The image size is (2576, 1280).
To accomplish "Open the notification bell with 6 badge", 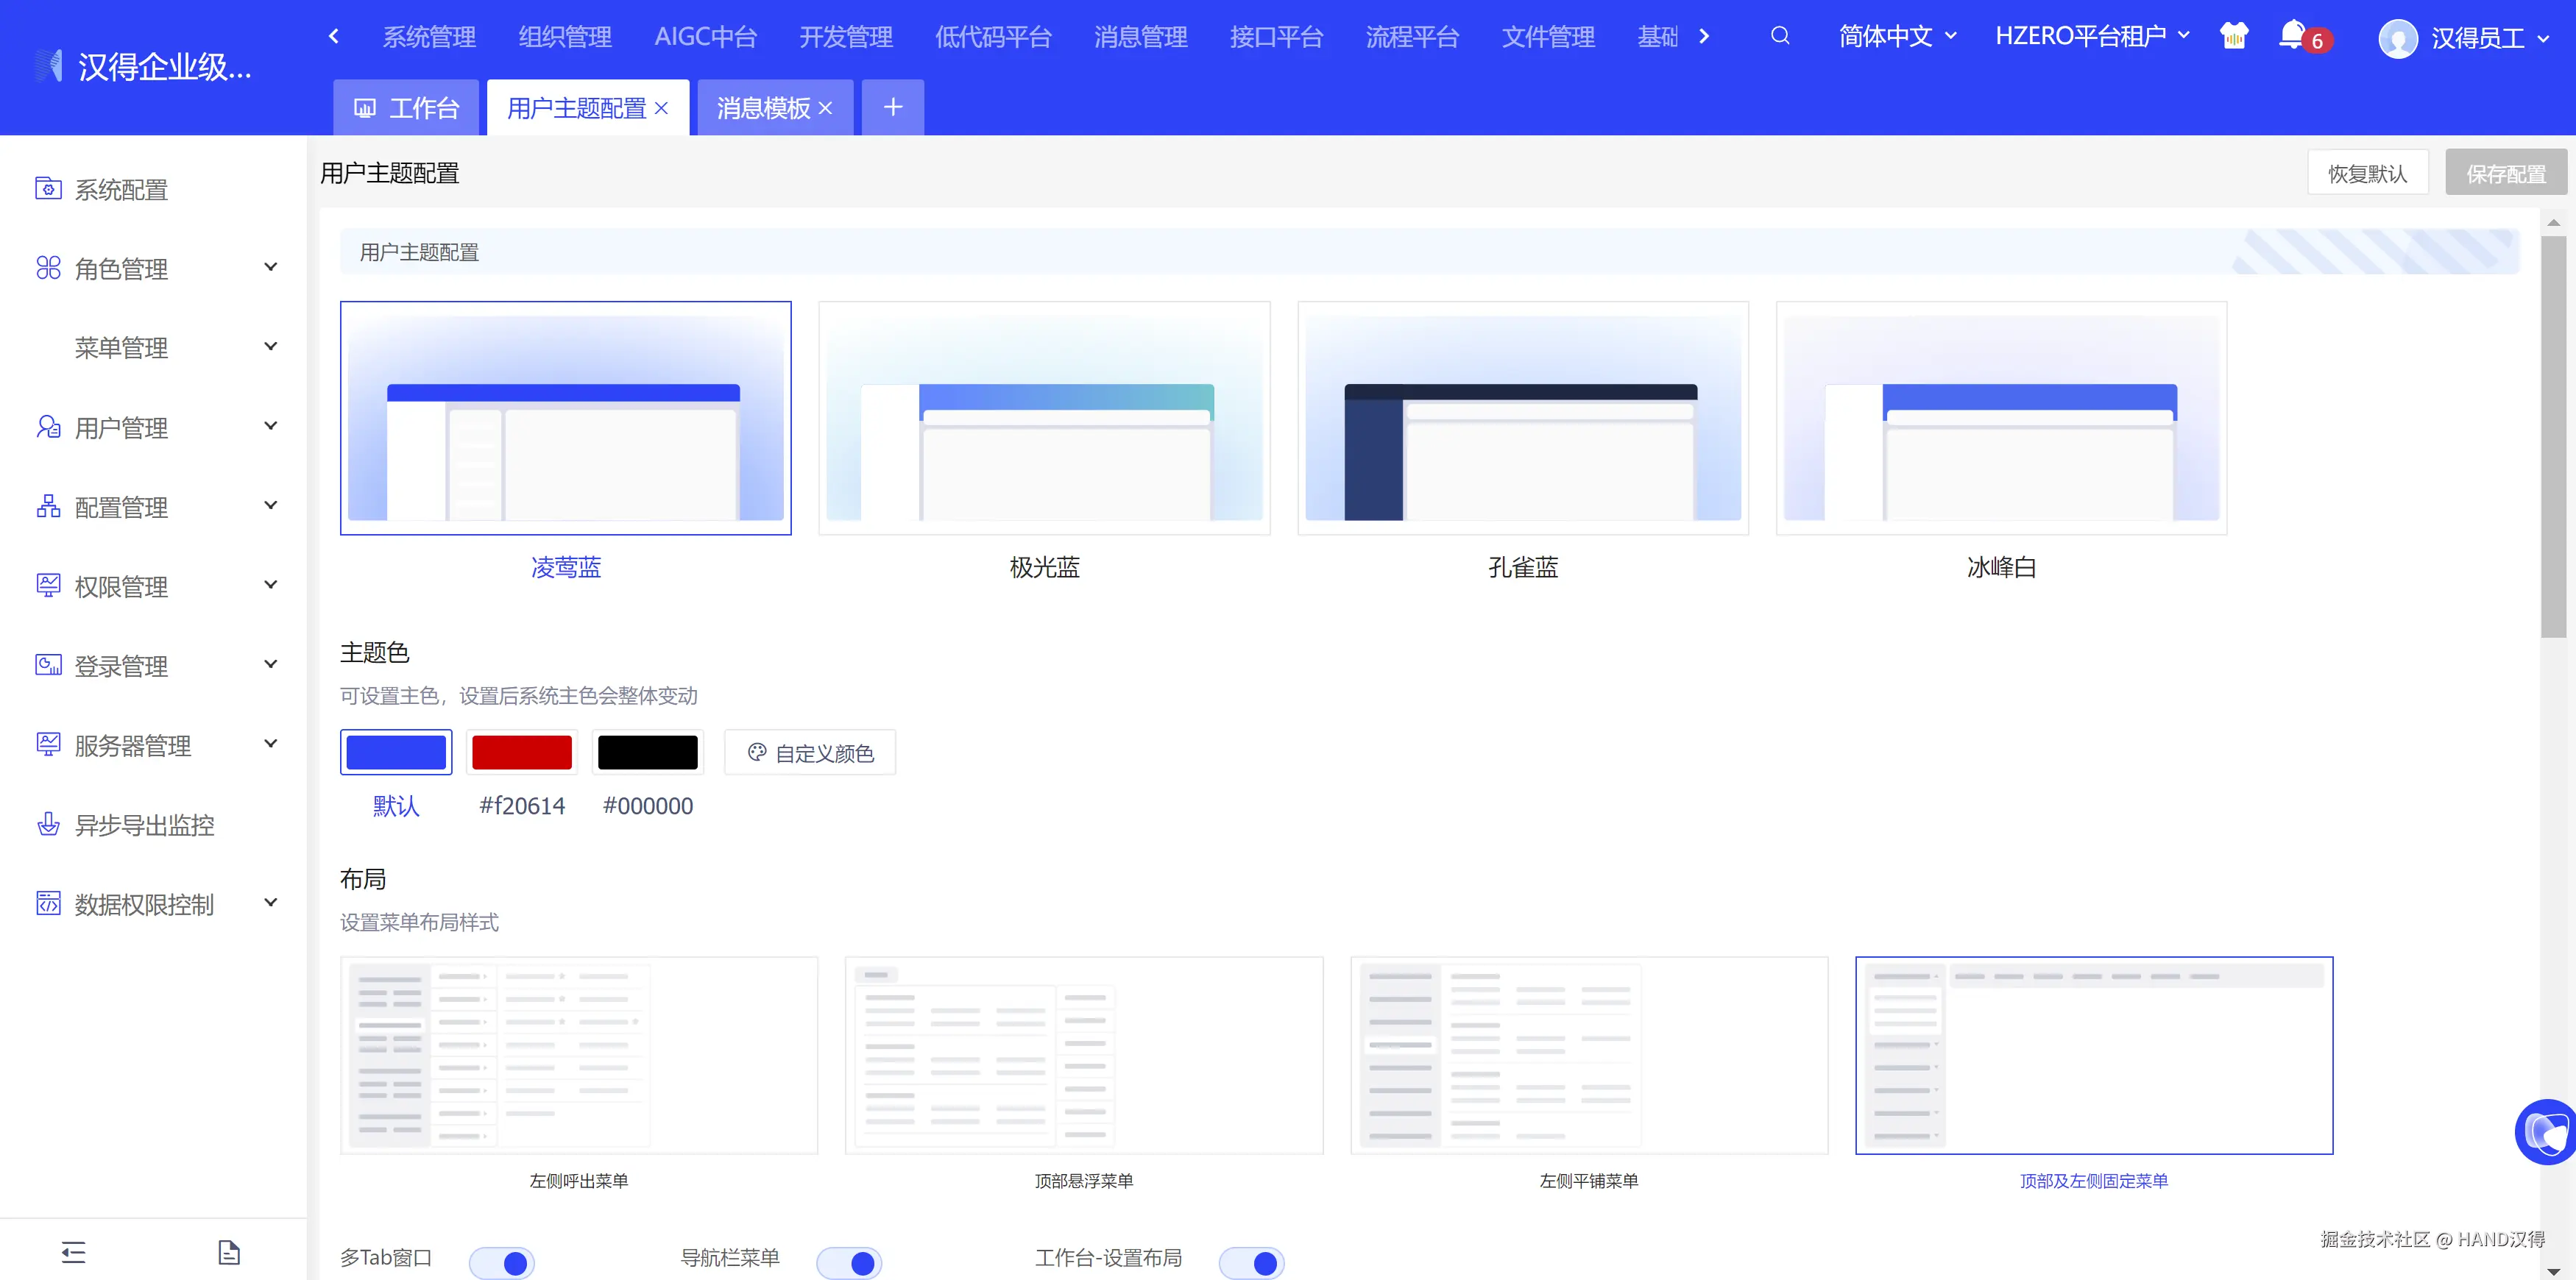I will tap(2293, 36).
